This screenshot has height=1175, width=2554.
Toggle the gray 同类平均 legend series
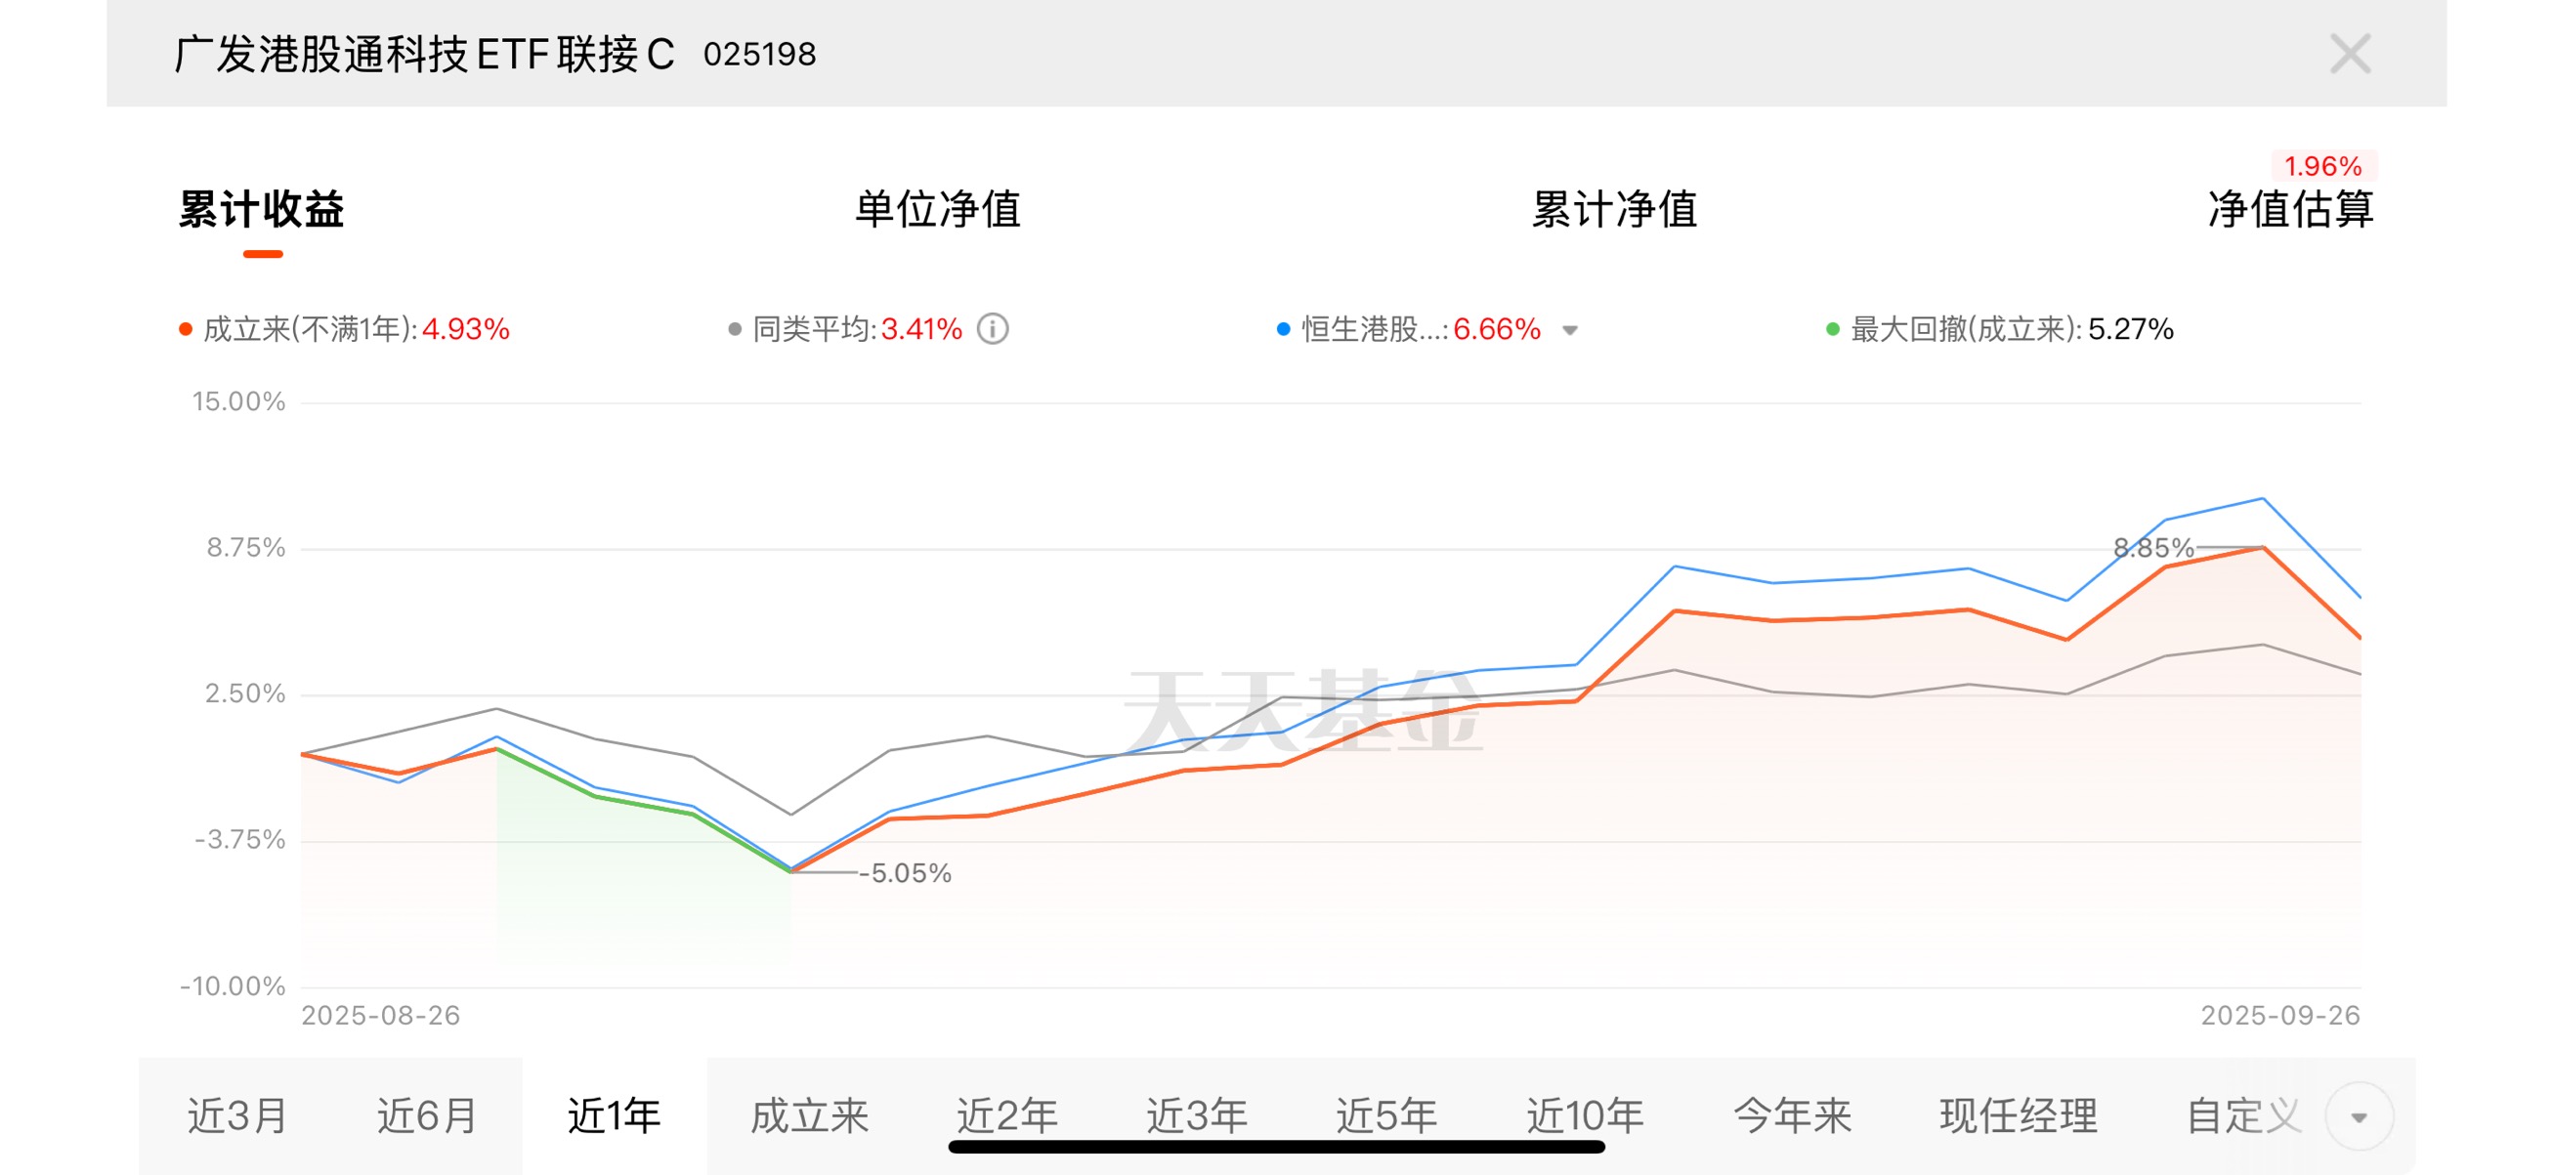point(735,329)
